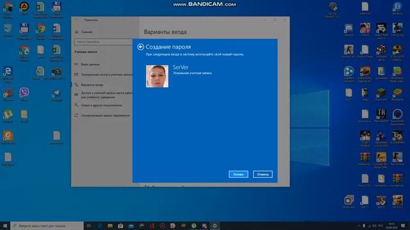Open Telegram desktop shortcut

[x=56, y=95]
